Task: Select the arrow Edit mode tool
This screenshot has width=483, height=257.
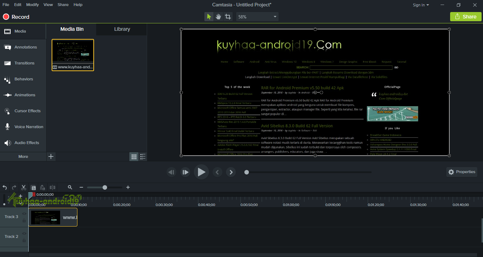Action: [209, 17]
